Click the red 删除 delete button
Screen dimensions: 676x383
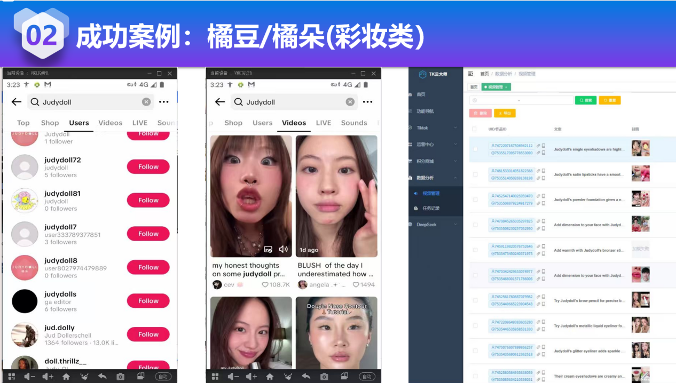[480, 113]
